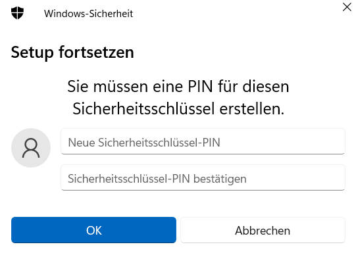Click the person silhouette inside the avatar

pos(31,148)
